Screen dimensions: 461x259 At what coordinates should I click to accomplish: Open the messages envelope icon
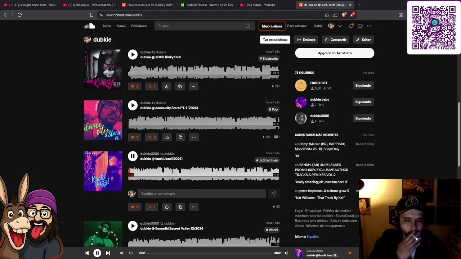pyautogui.click(x=360, y=26)
